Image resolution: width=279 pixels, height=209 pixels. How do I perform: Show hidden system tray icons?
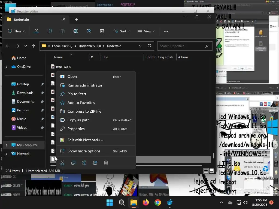click(x=222, y=202)
